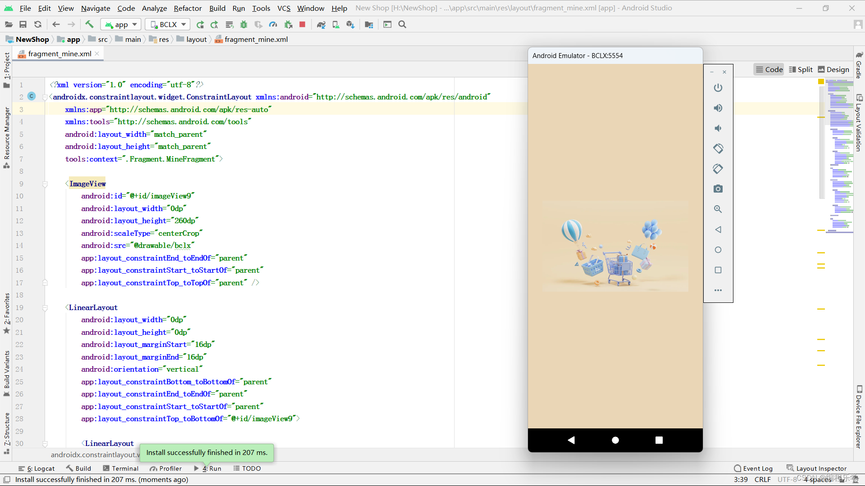This screenshot has width=865, height=486.
Task: Click the emulator sidebar home circle icon
Action: 718,250
